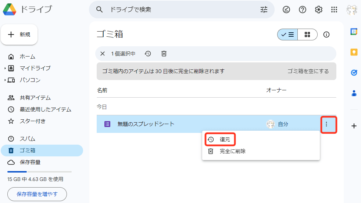Select 完全に削除 in context menu
The height and width of the screenshot is (203, 361).
click(x=261, y=151)
